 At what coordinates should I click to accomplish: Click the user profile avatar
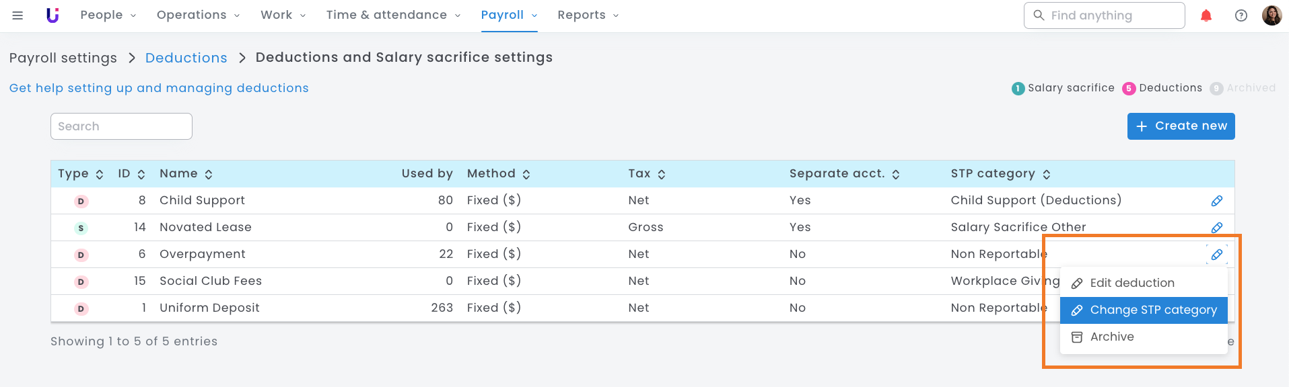click(1271, 15)
